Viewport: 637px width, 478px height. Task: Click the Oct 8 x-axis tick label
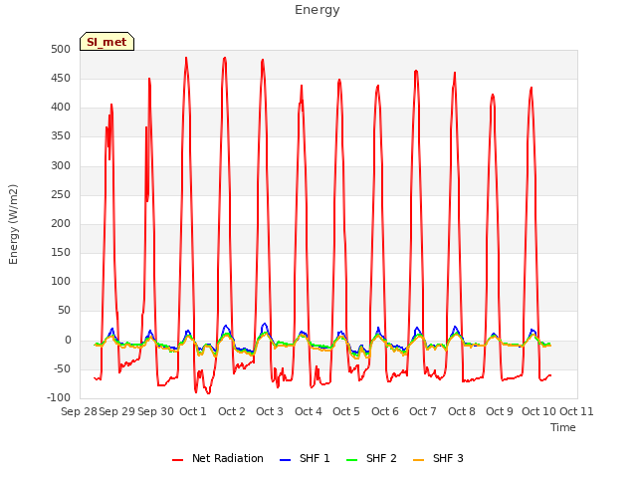tap(462, 411)
